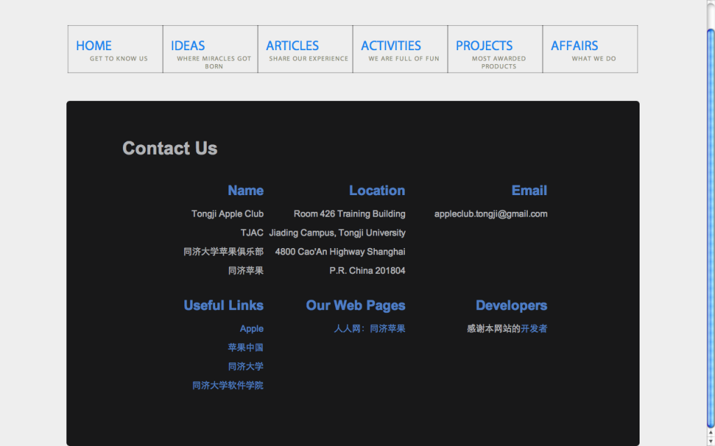Click the Email heading
Viewport: 715px width, 446px height.
[529, 190]
